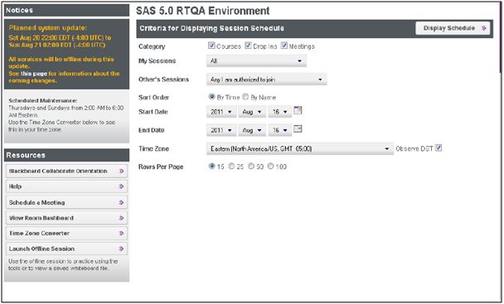Image resolution: width=504 pixels, height=304 pixels.
Task: Open the End Date year dropdown
Action: [221, 130]
